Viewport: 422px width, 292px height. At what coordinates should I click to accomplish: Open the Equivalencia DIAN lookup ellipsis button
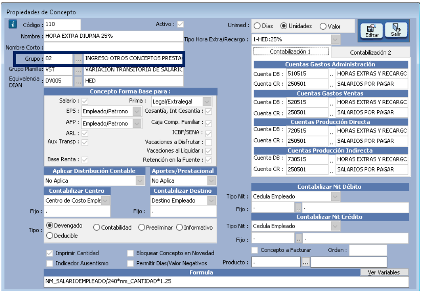coord(78,81)
